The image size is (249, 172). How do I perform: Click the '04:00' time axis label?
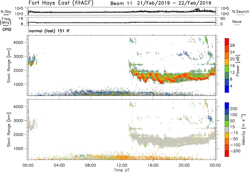[59, 165]
